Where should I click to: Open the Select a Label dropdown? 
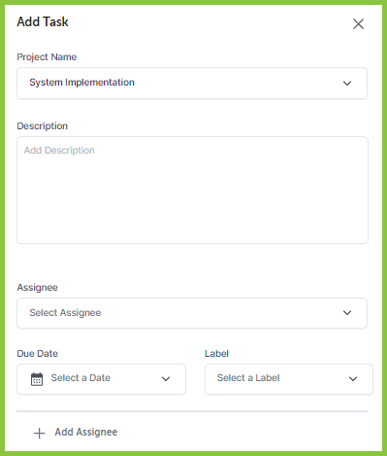coord(289,379)
